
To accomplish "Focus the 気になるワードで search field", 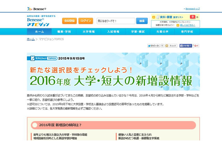I will pyautogui.click(x=116, y=21).
